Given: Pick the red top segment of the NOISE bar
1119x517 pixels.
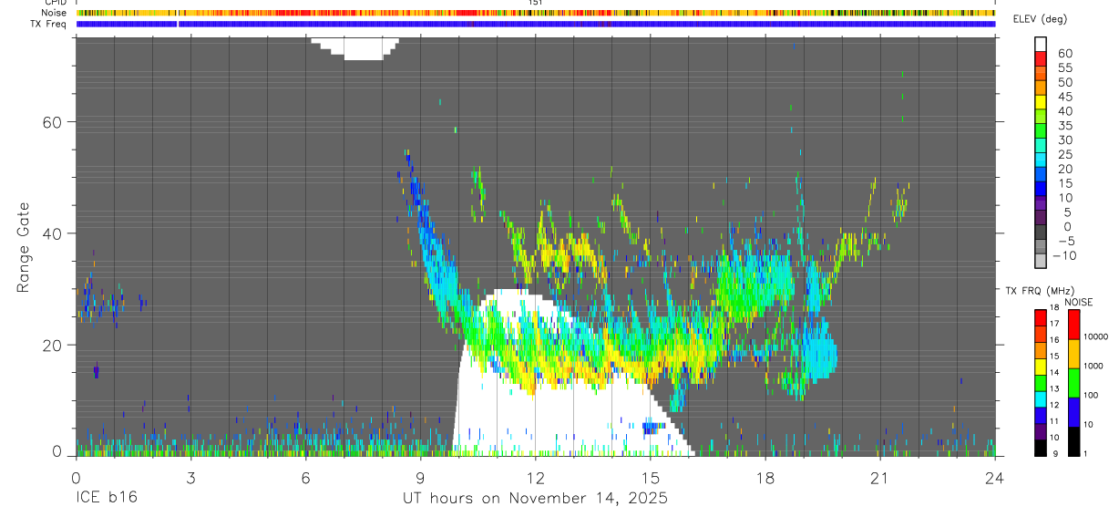Looking at the screenshot, I should 1074,324.
